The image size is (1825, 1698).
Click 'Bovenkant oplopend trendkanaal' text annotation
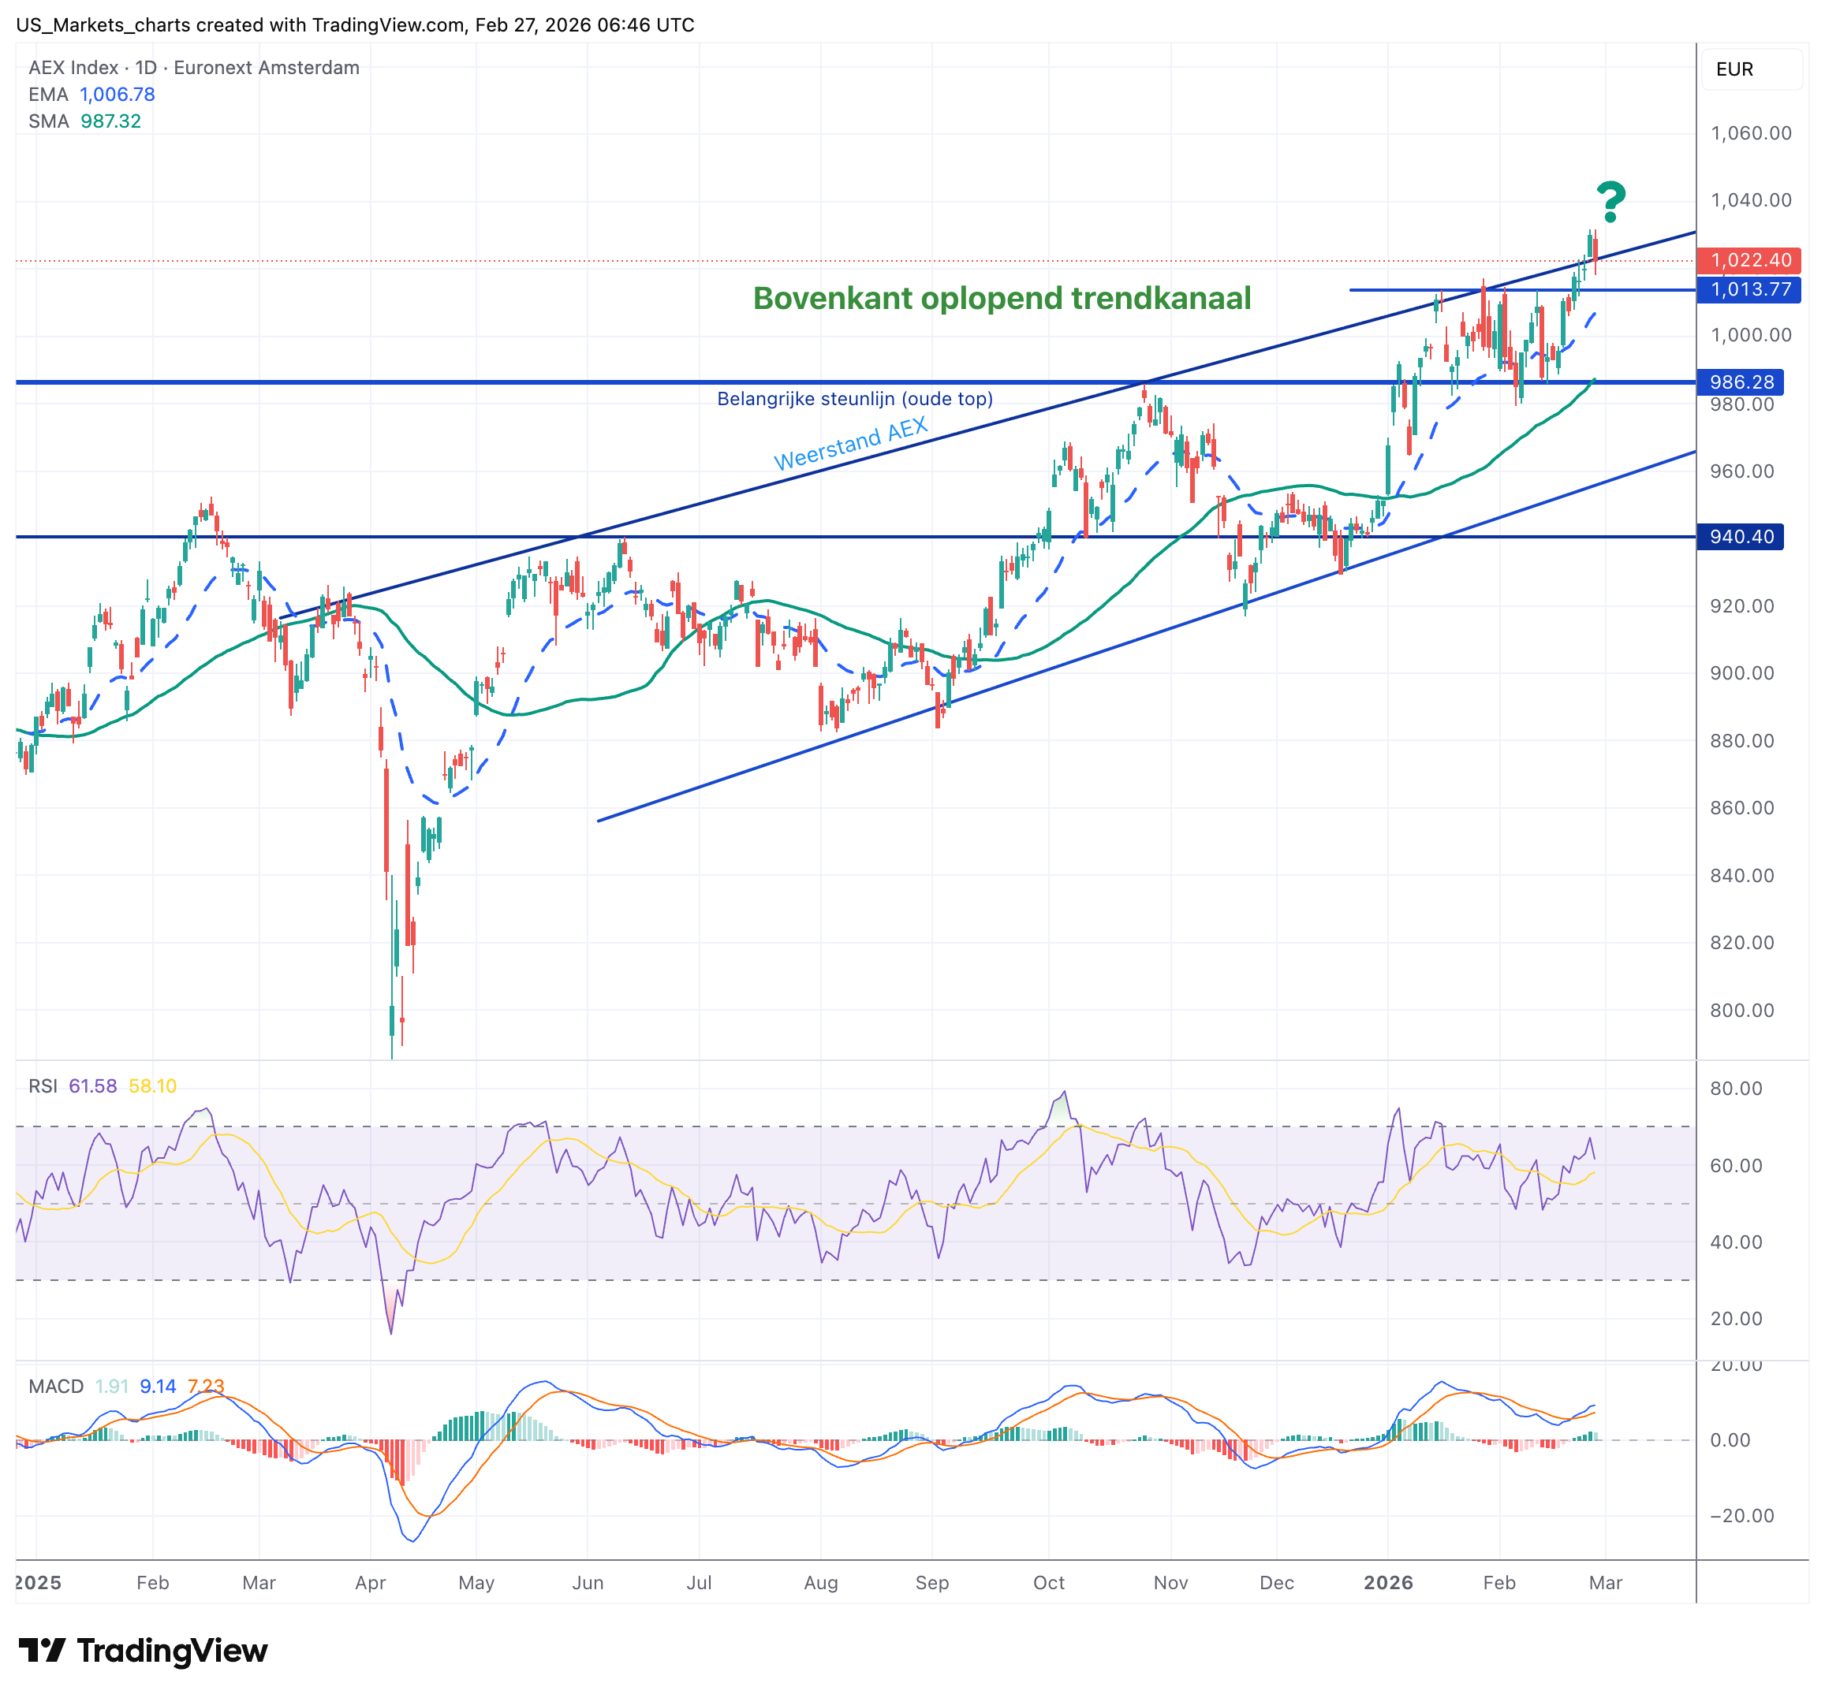coord(1002,298)
